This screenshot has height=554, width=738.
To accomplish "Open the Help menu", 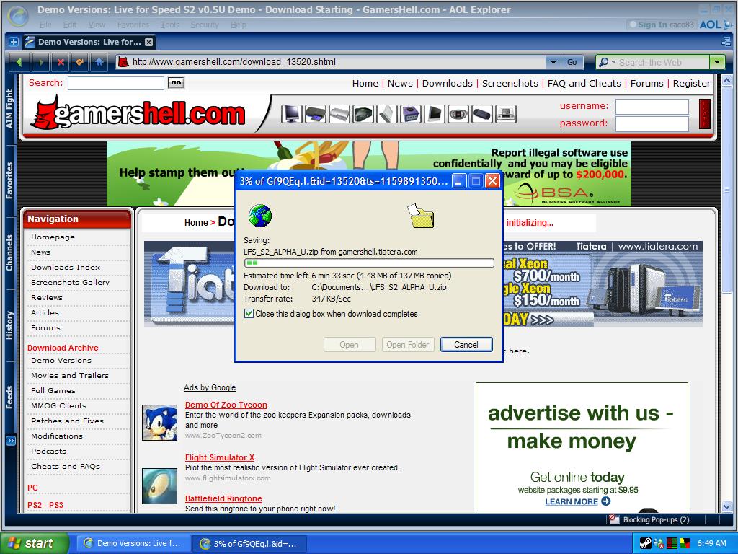I will coord(238,25).
